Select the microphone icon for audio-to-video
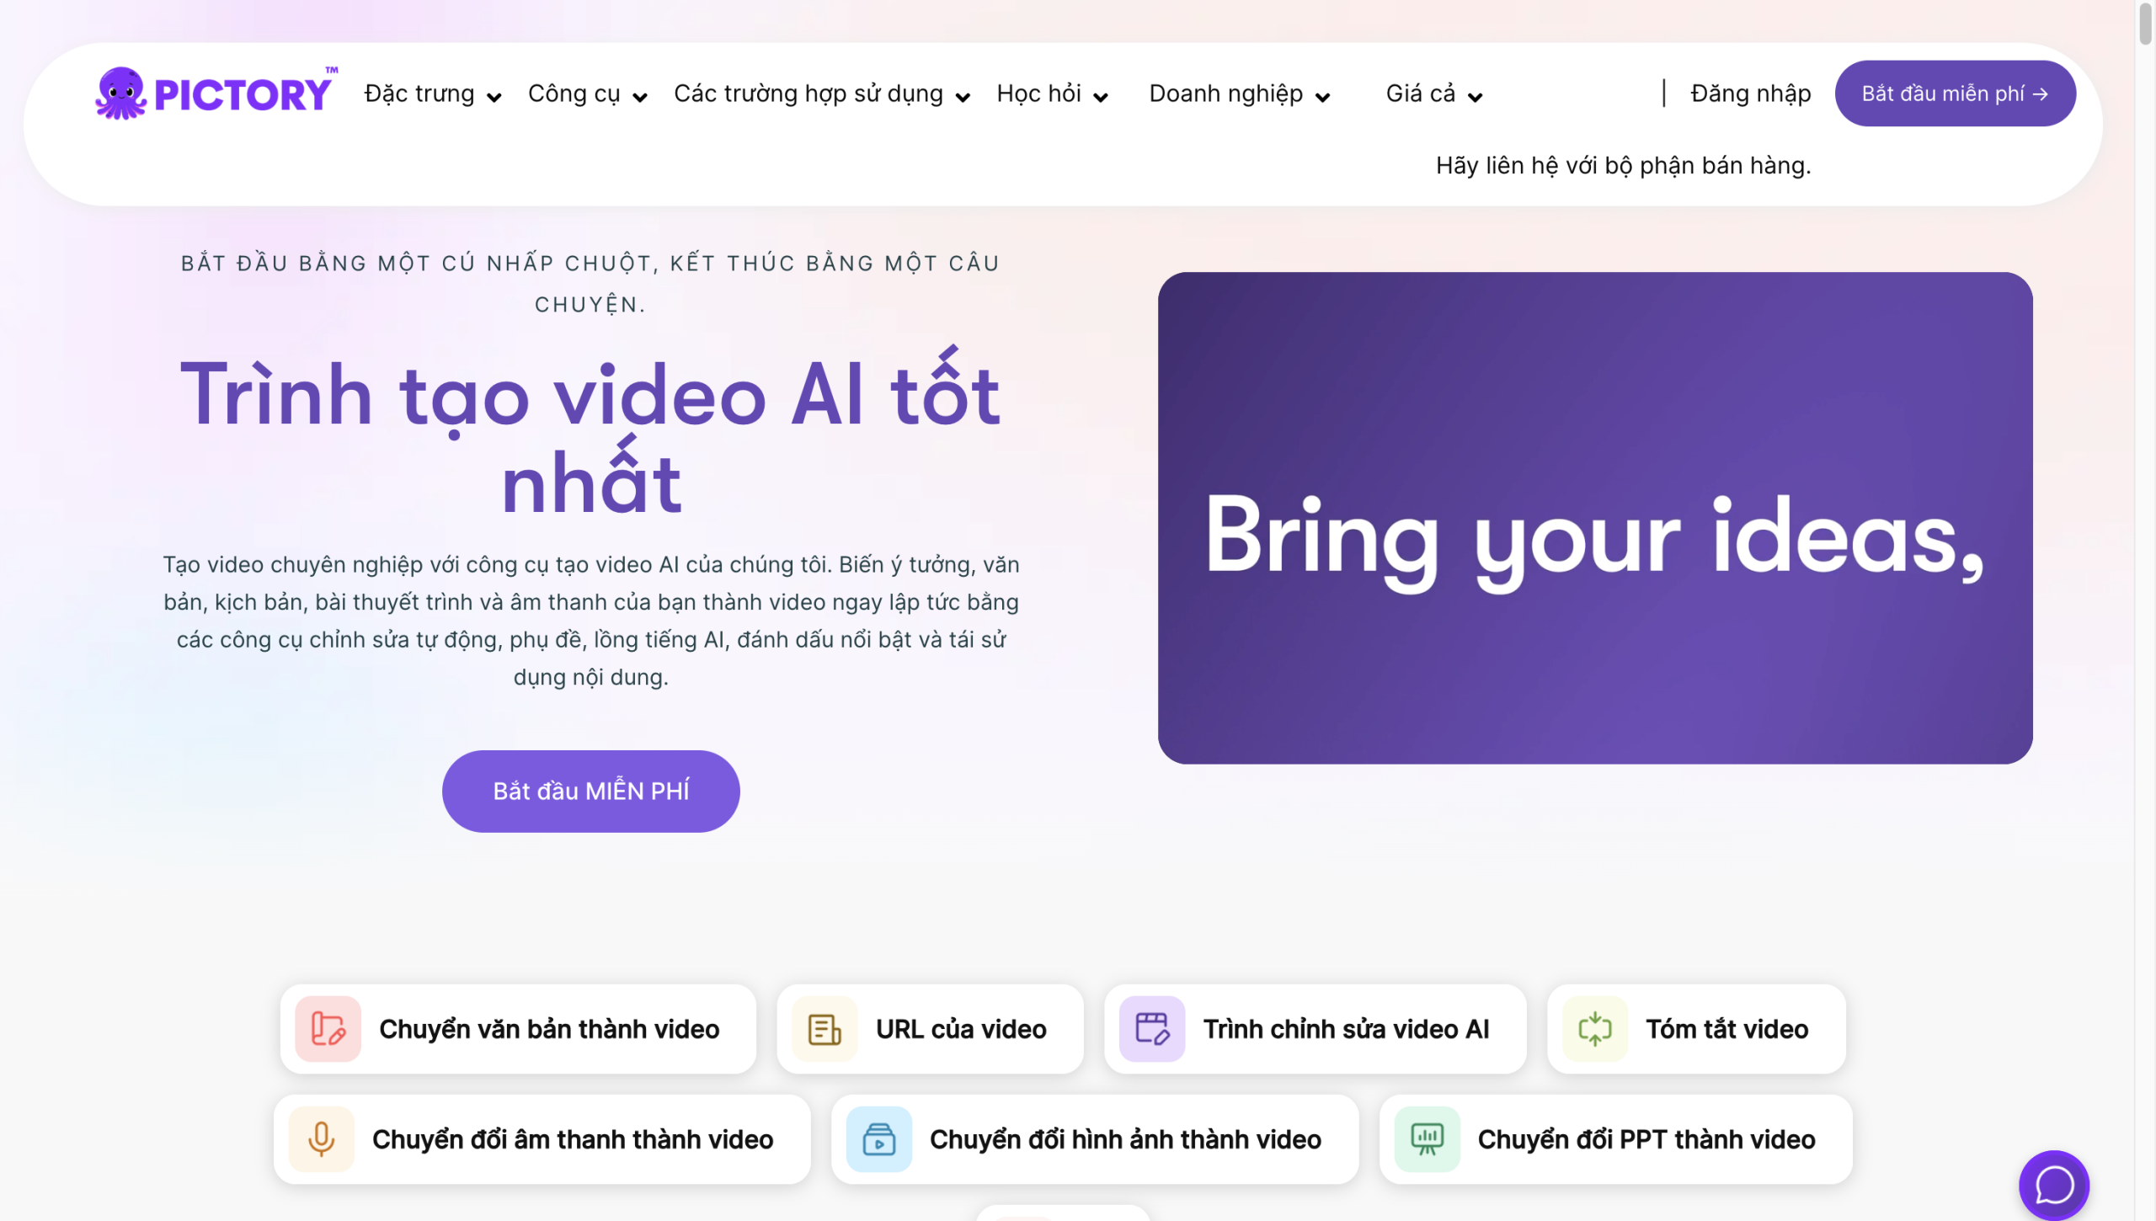 point(322,1139)
